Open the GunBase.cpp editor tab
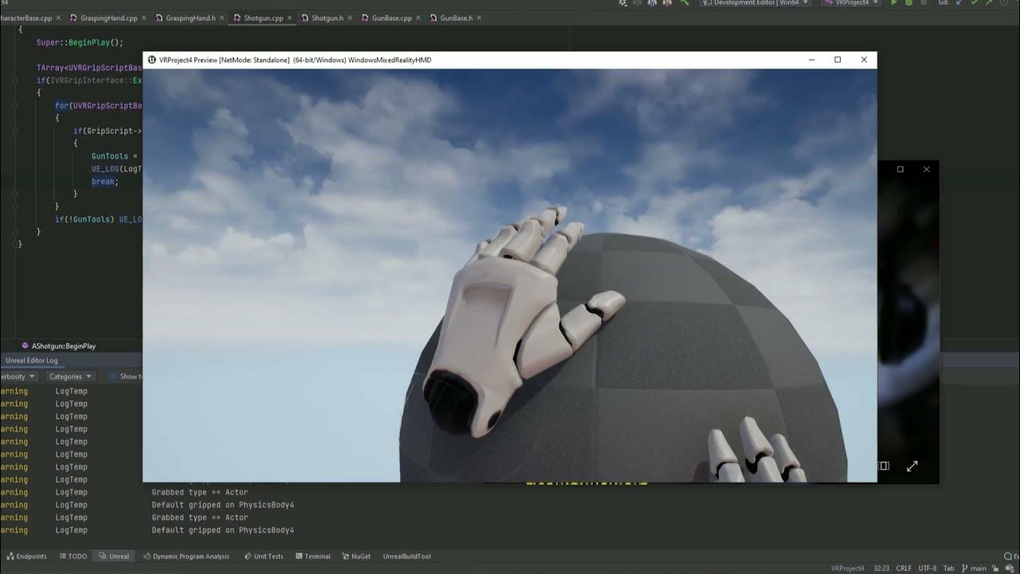Viewport: 1020px width, 574px height. click(x=391, y=18)
